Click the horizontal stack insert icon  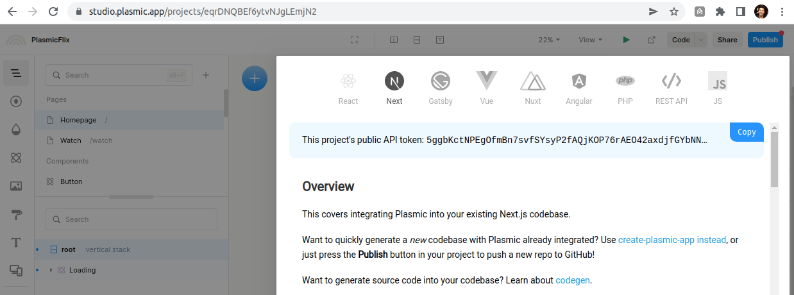coord(394,40)
